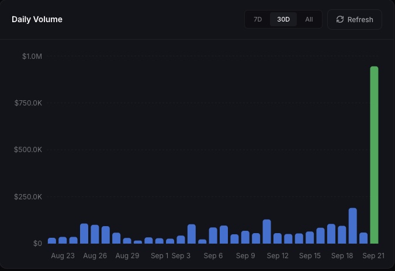Image resolution: width=395 pixels, height=271 pixels.
Task: Select the Sep 6 volume bar
Action: pyautogui.click(x=213, y=235)
